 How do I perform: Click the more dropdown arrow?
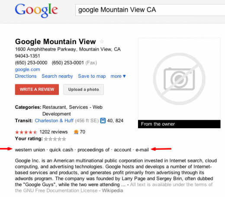click(124, 76)
